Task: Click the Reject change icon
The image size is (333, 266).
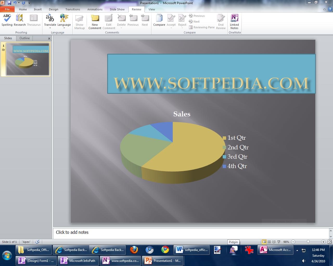Action: point(182,18)
